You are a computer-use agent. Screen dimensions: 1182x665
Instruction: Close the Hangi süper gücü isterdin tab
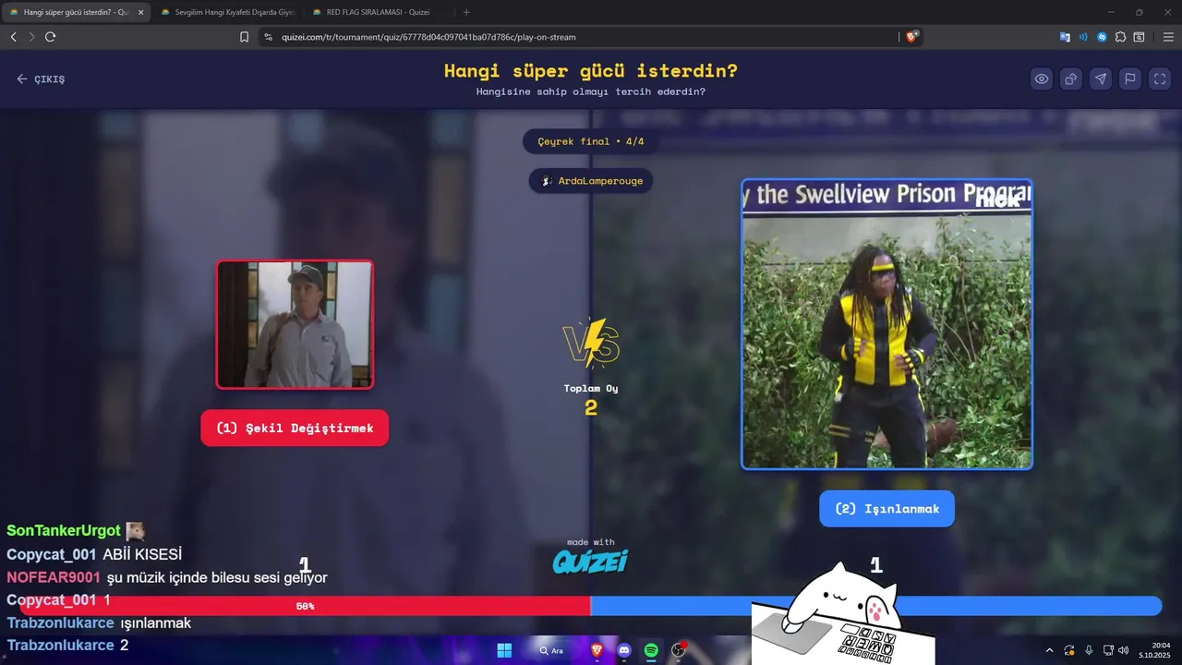[141, 12]
